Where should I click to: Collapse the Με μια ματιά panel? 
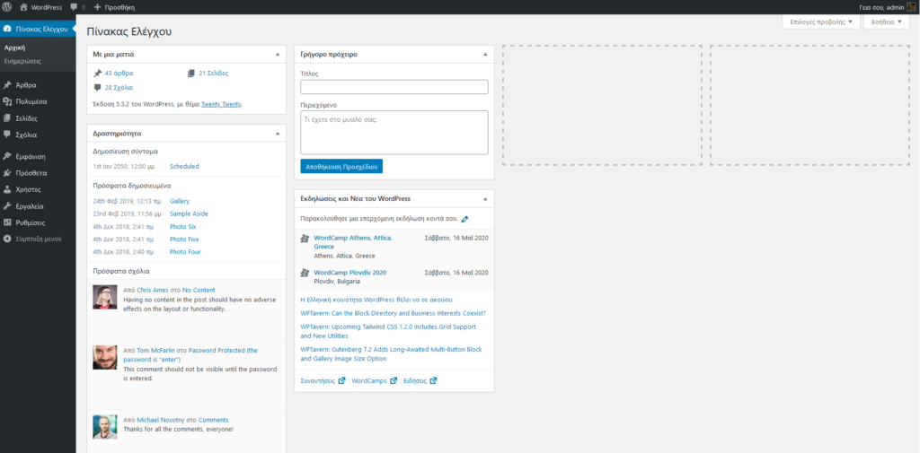pyautogui.click(x=278, y=55)
